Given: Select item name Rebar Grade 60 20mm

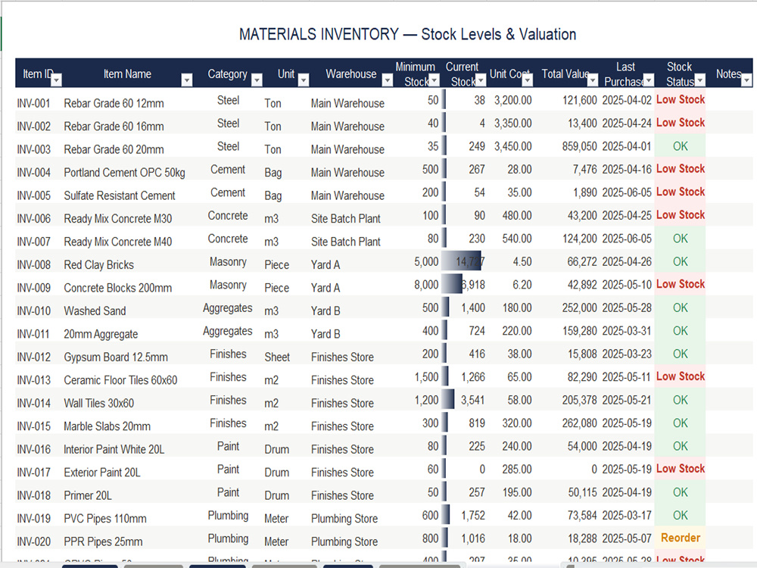Looking at the screenshot, I should point(114,149).
